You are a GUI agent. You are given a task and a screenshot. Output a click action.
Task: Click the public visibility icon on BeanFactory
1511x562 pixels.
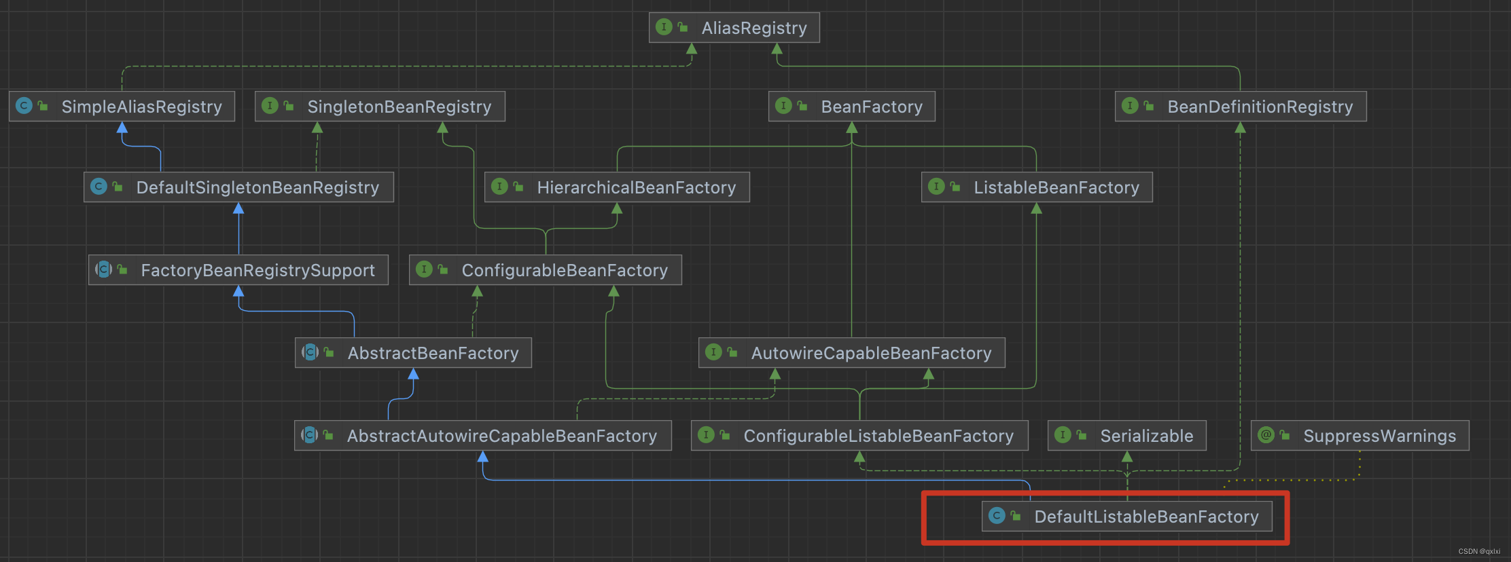tap(802, 107)
